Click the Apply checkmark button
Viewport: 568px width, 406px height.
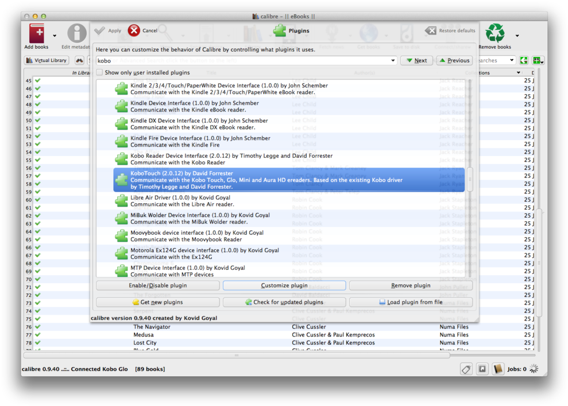point(107,31)
